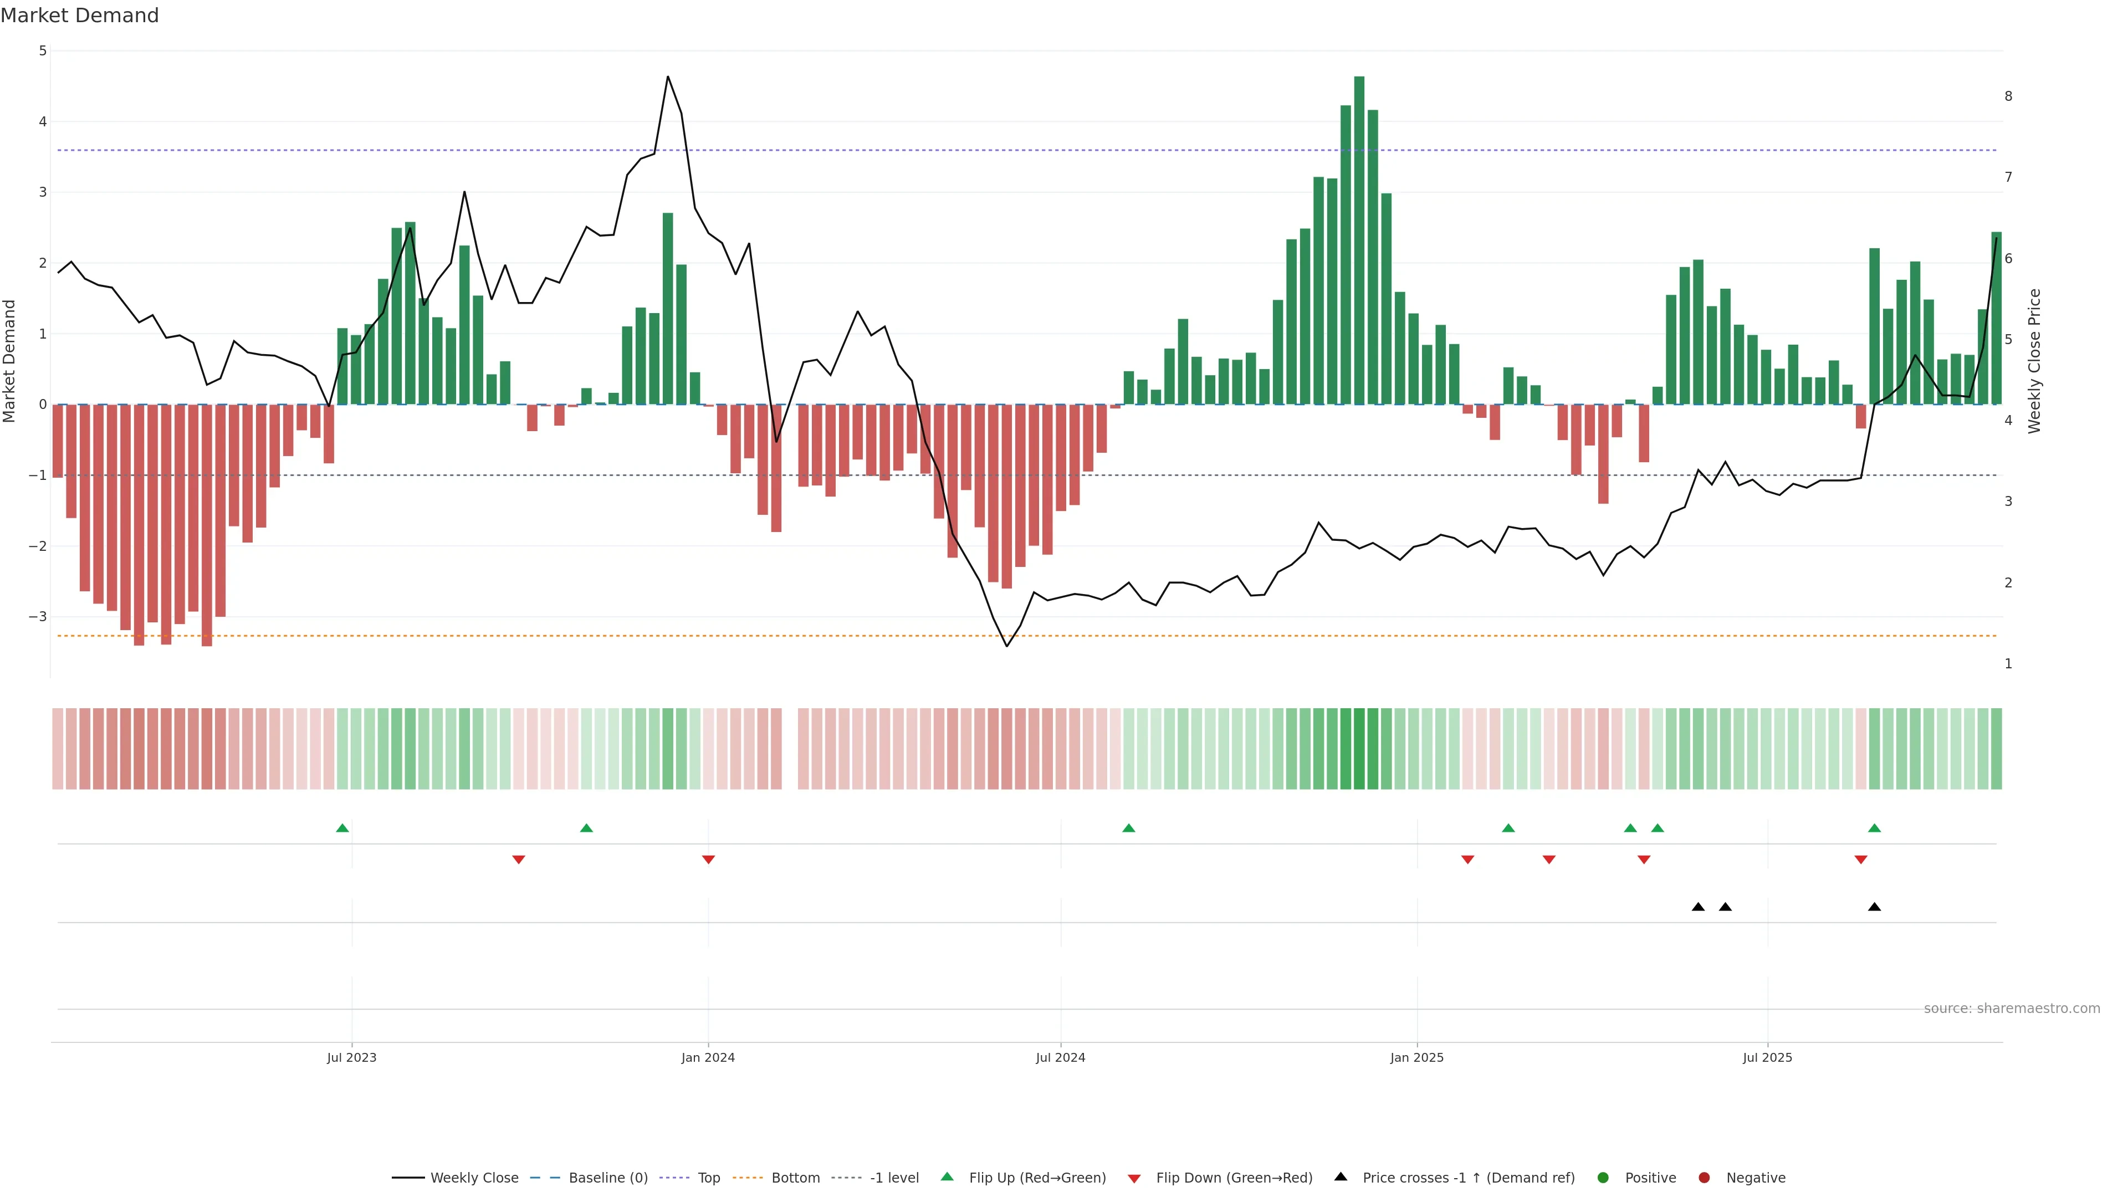Click the darkest green heatmap strip cell
The height and width of the screenshot is (1197, 2128).
point(1359,749)
